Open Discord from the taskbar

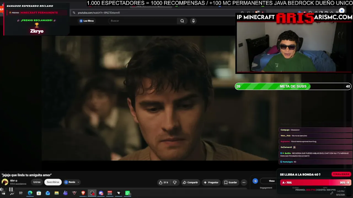101,193
